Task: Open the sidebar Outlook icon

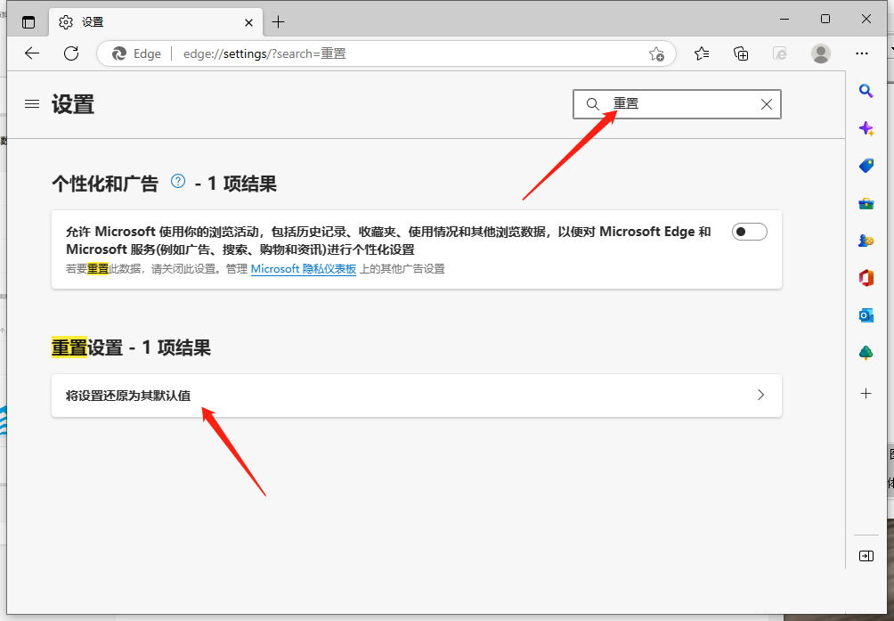Action: (866, 315)
